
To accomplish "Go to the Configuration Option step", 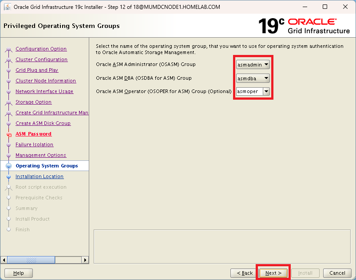I will click(x=41, y=49).
